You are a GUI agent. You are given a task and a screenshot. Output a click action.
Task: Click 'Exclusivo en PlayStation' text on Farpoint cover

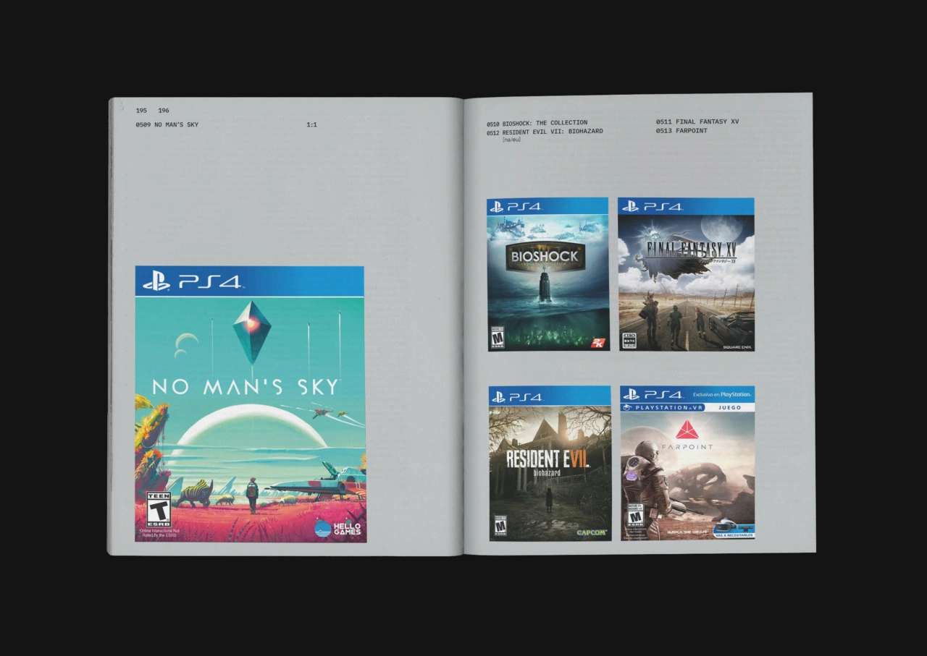point(721,394)
